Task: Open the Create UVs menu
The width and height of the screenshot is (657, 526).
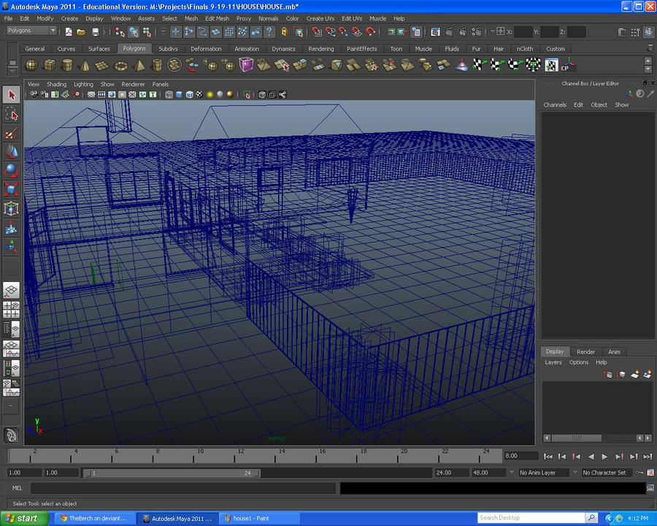Action: [x=320, y=18]
